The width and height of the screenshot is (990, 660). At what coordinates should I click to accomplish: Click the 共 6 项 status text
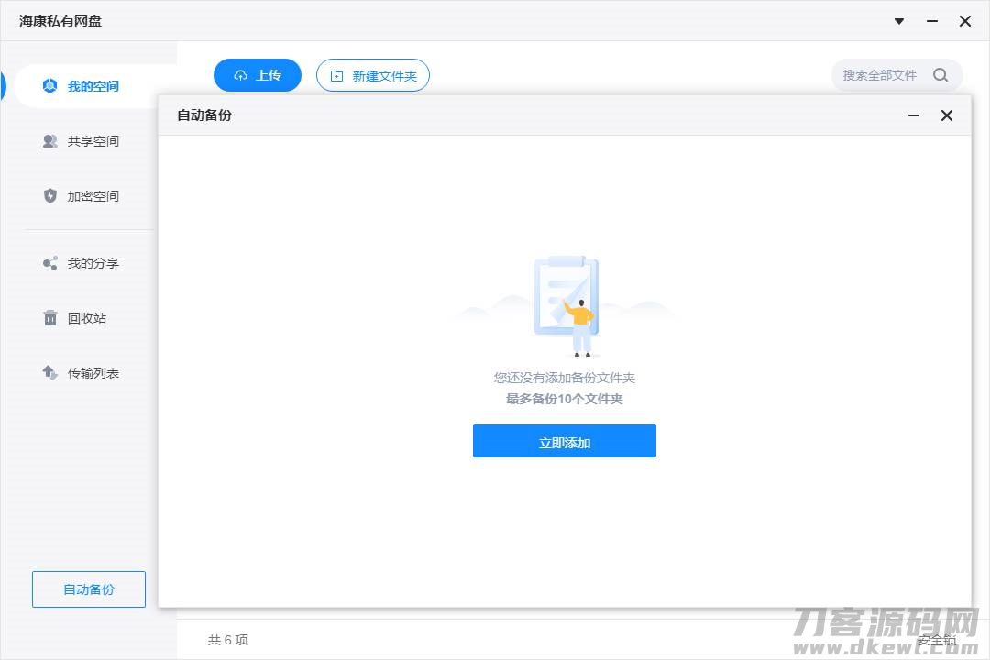click(x=228, y=640)
